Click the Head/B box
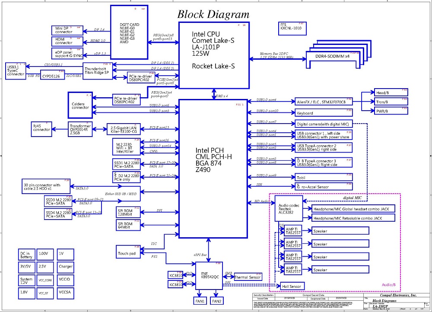 [391, 92]
